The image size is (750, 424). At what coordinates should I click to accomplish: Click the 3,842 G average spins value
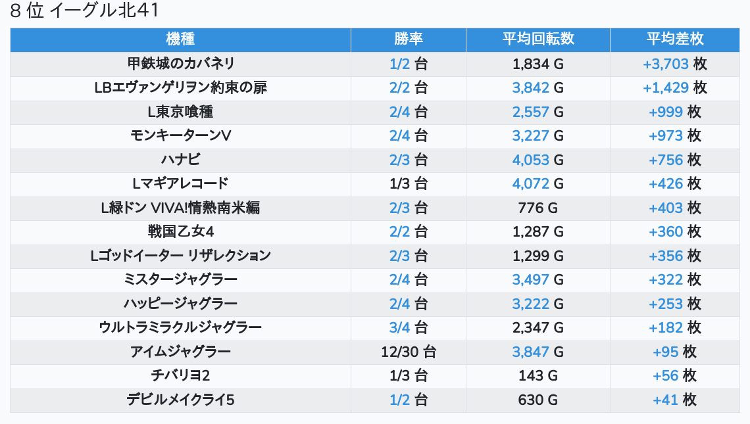click(x=537, y=87)
